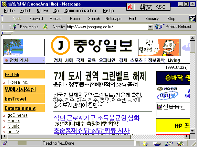Open 작년 근로자가구 소득불균형 심화 article link
The image size is (197, 147).
pos(97,118)
